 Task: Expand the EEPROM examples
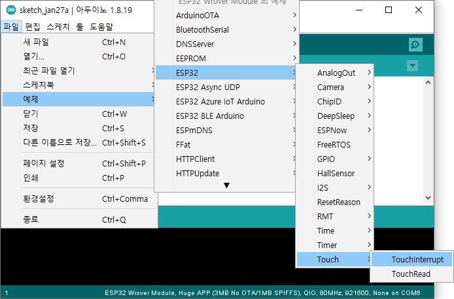pyautogui.click(x=226, y=58)
